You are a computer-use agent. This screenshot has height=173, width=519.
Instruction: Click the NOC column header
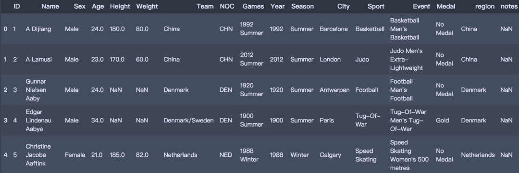coord(227,6)
